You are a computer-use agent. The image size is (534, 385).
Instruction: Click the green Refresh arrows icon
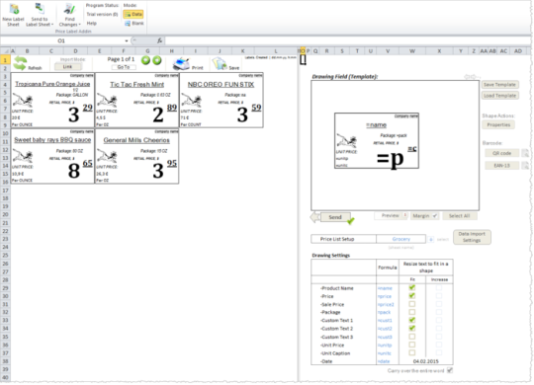pos(20,63)
